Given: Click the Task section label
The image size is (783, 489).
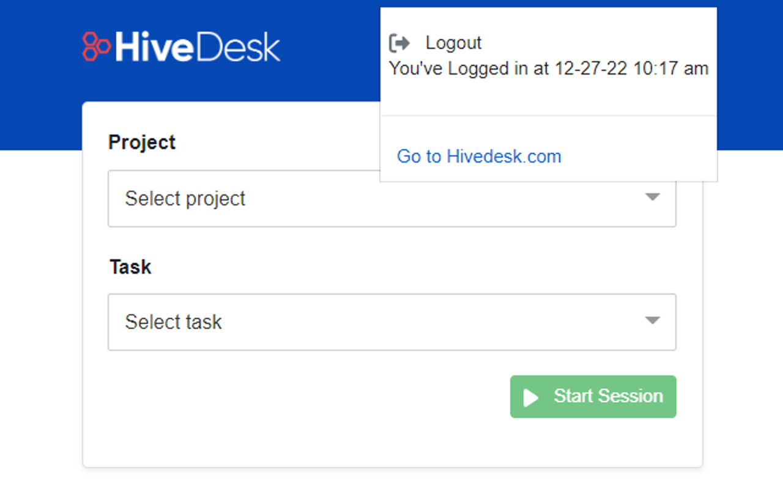Looking at the screenshot, I should tap(130, 267).
